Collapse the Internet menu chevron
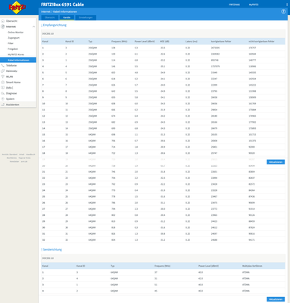 pos(33,27)
